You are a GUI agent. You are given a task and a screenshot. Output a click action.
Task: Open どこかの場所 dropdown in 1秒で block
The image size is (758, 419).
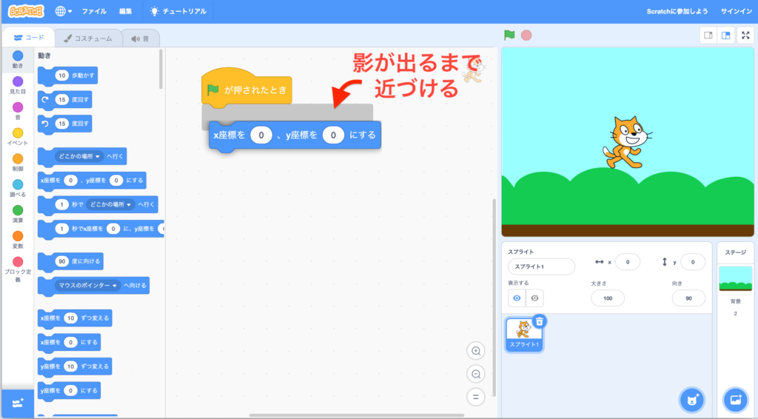click(110, 204)
